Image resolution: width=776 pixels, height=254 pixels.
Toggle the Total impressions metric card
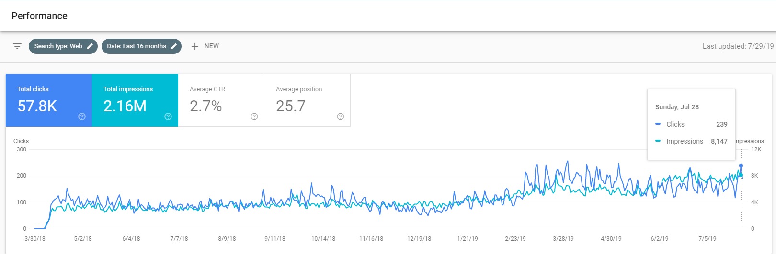[135, 100]
